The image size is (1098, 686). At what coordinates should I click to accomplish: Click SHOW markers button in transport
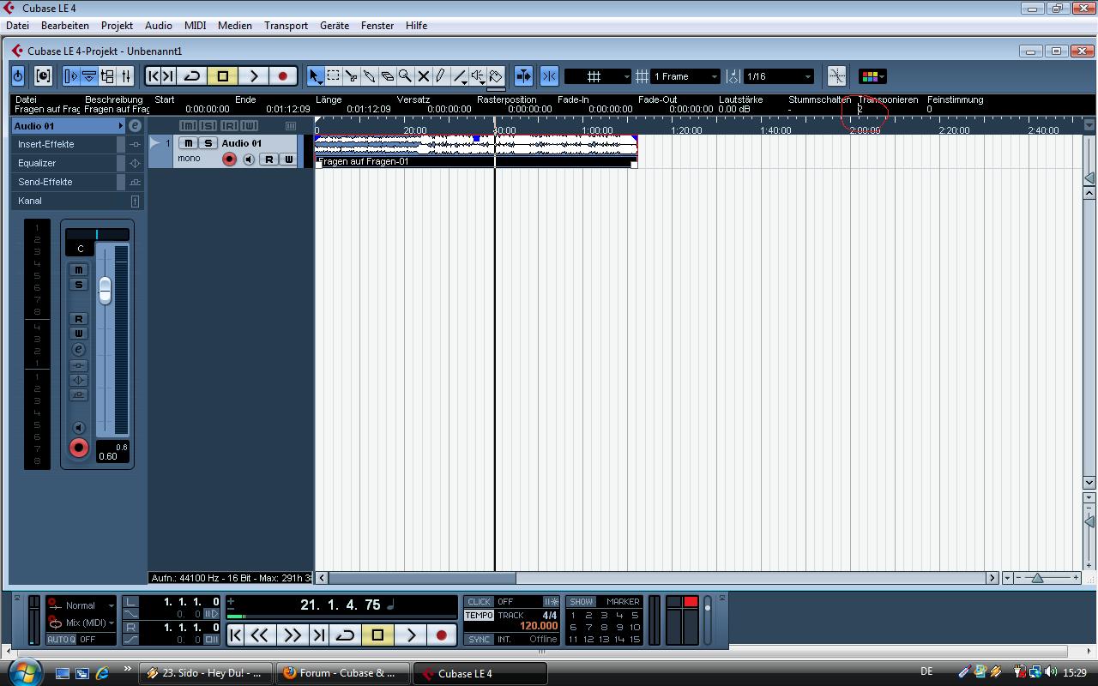coord(581,602)
